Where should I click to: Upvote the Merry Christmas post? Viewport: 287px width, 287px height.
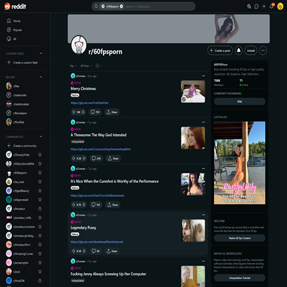(74, 112)
